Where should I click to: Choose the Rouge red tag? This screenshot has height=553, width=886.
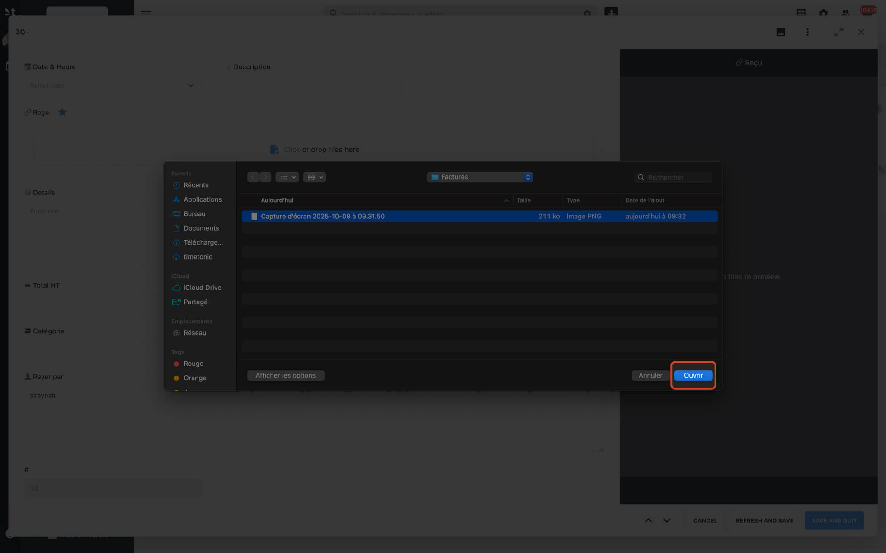(x=193, y=364)
